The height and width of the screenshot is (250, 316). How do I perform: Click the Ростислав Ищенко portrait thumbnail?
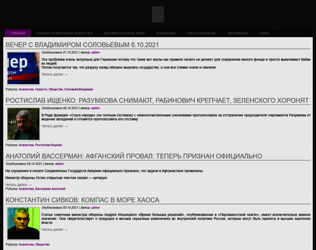tap(23, 124)
